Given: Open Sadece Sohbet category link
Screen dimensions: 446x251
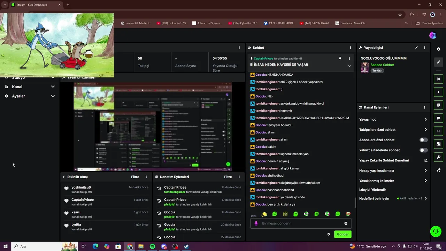Looking at the screenshot, I should (x=382, y=65).
